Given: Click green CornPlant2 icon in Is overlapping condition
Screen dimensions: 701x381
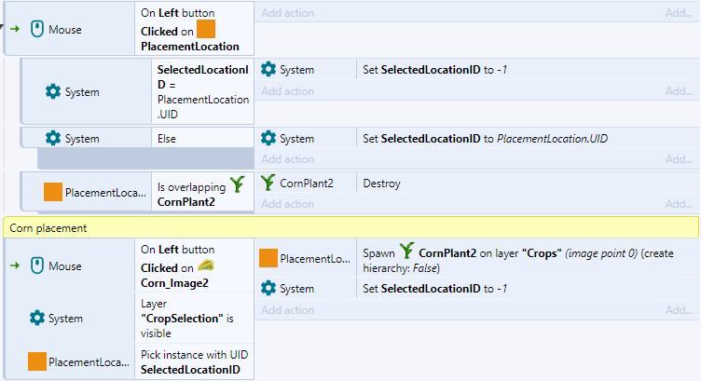Looking at the screenshot, I should point(238,184).
